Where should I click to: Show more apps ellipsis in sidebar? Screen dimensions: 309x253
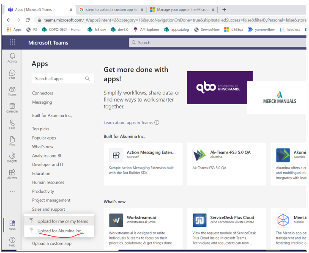click(12, 191)
